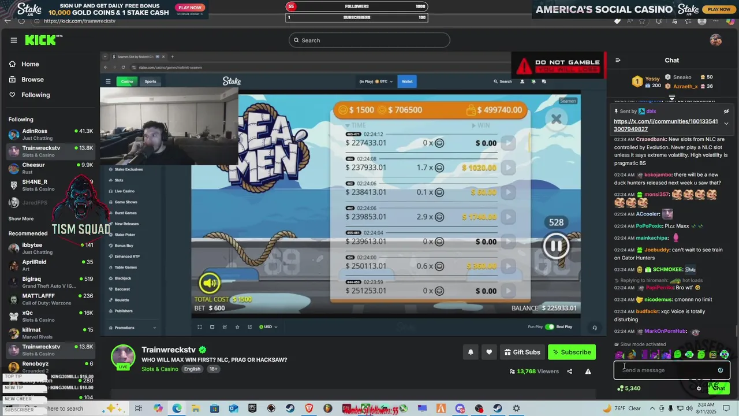Open killrnat recommended channel

tap(50, 333)
